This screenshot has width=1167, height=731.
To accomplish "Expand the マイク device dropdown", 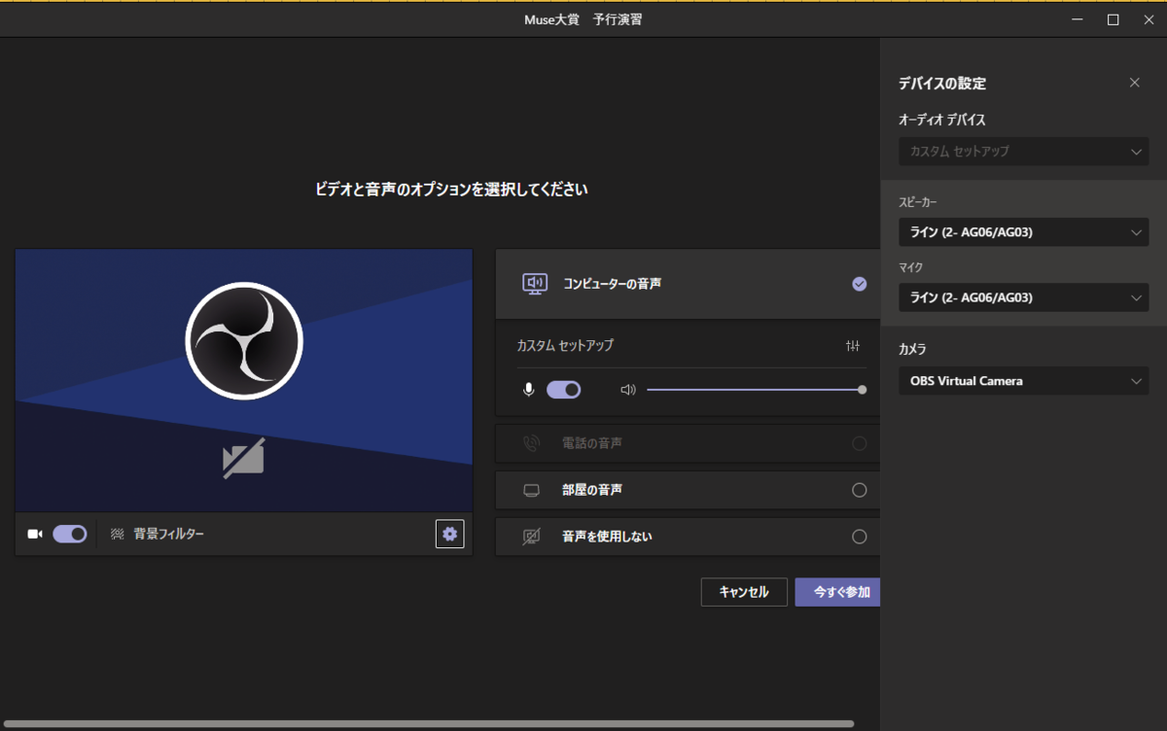I will pyautogui.click(x=1022, y=296).
